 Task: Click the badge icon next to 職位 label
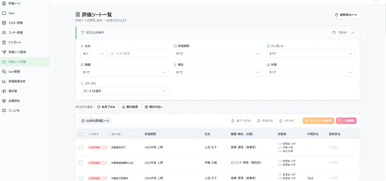coord(175,65)
